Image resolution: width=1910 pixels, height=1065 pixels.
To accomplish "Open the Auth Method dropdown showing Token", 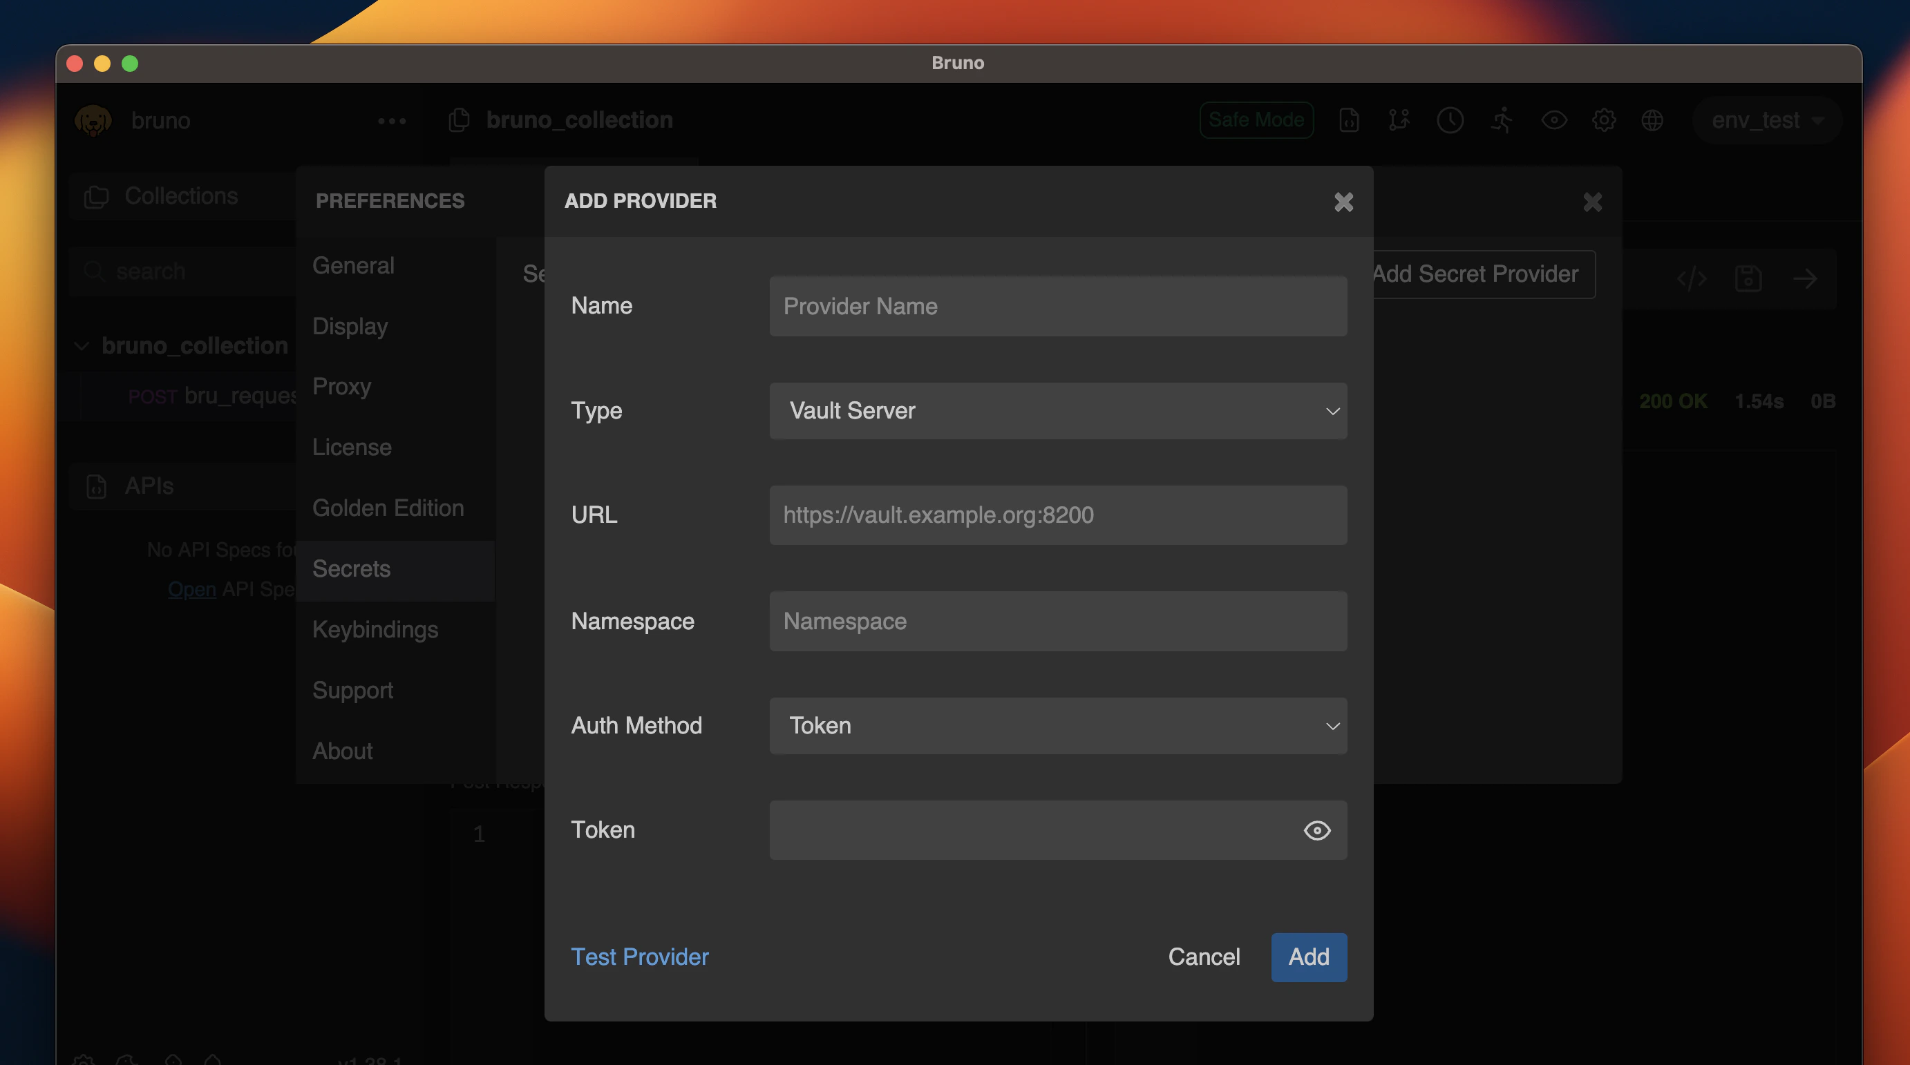I will click(1057, 726).
